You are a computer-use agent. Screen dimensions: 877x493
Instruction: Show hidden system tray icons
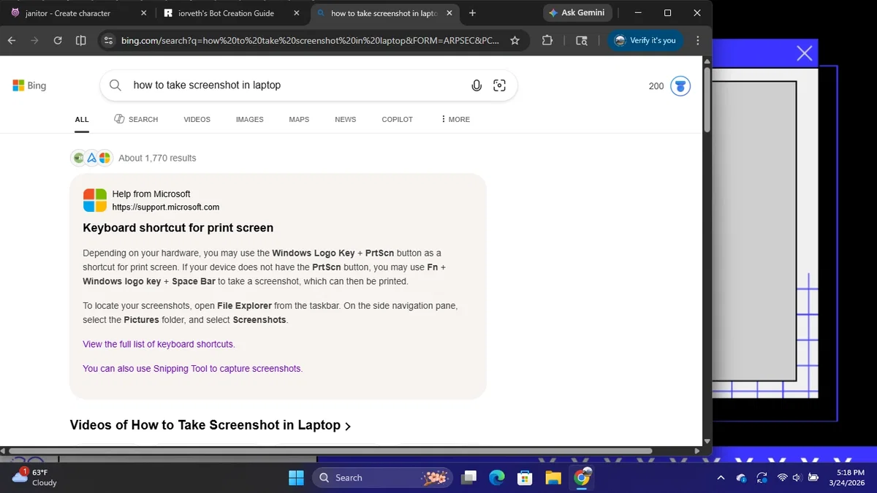click(721, 478)
